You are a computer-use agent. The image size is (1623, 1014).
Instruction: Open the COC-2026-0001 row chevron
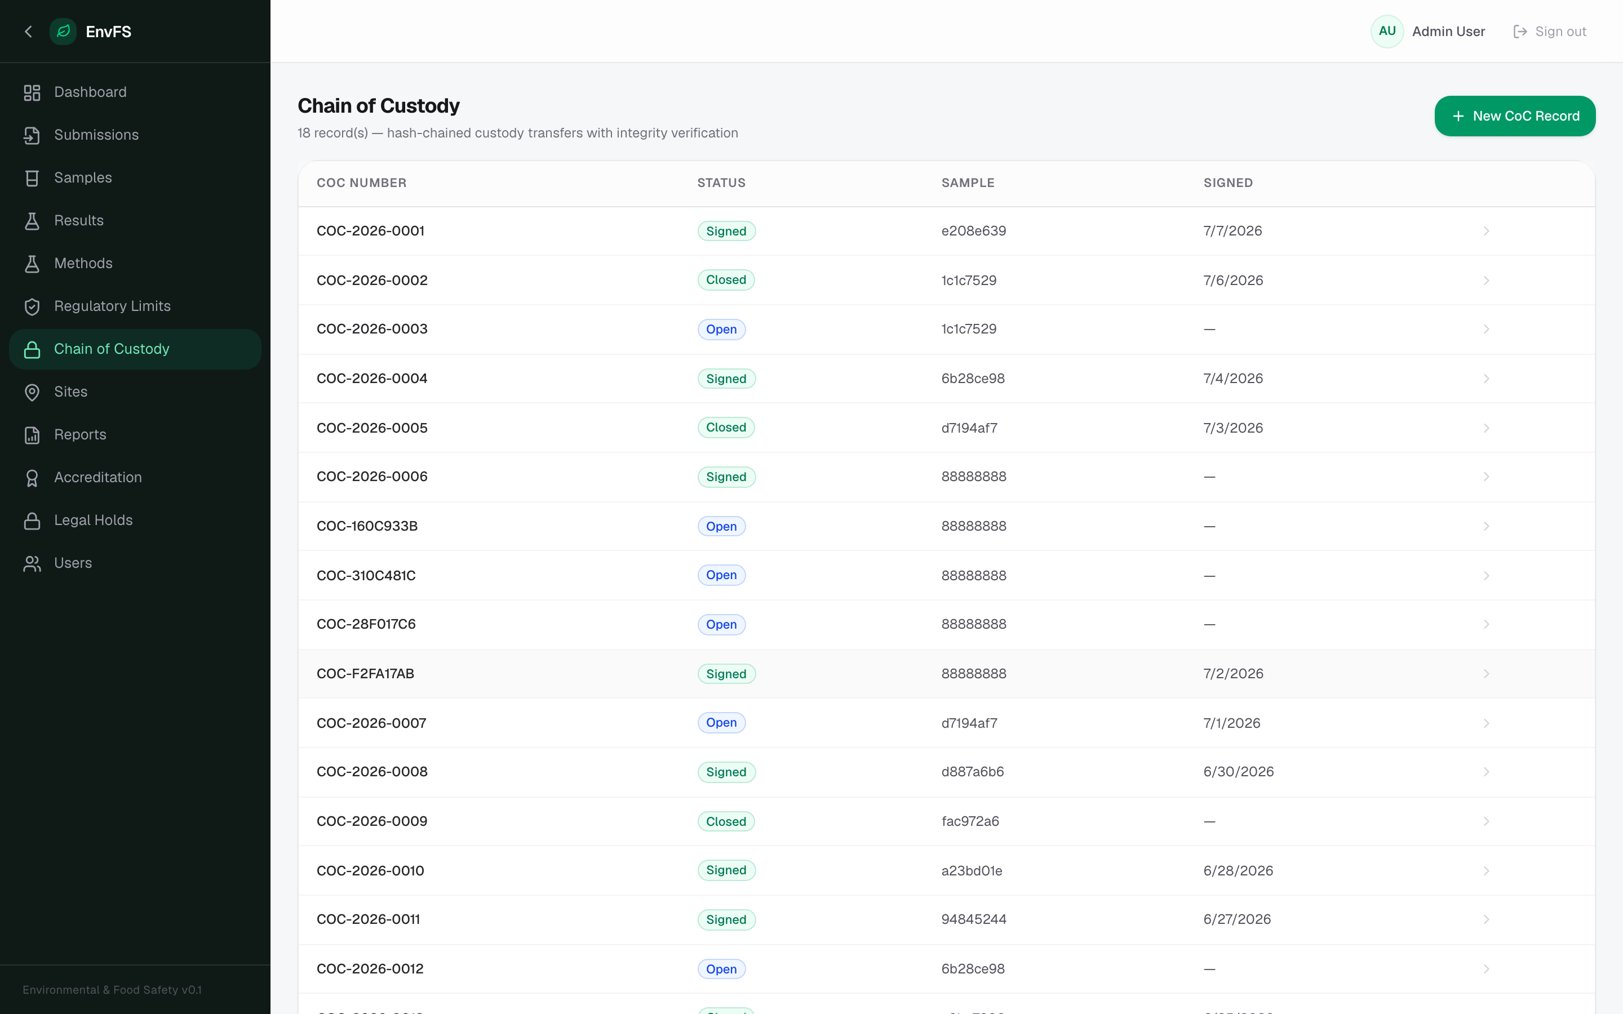coord(1486,231)
